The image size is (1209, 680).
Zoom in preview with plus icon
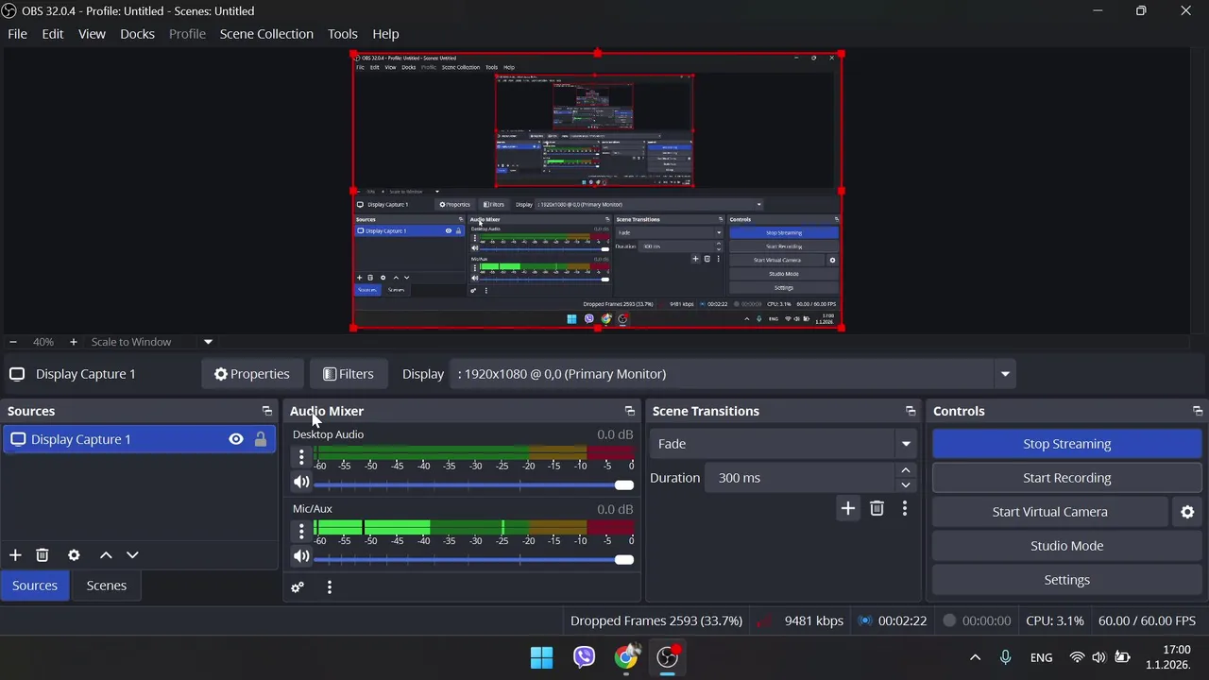[x=73, y=342]
